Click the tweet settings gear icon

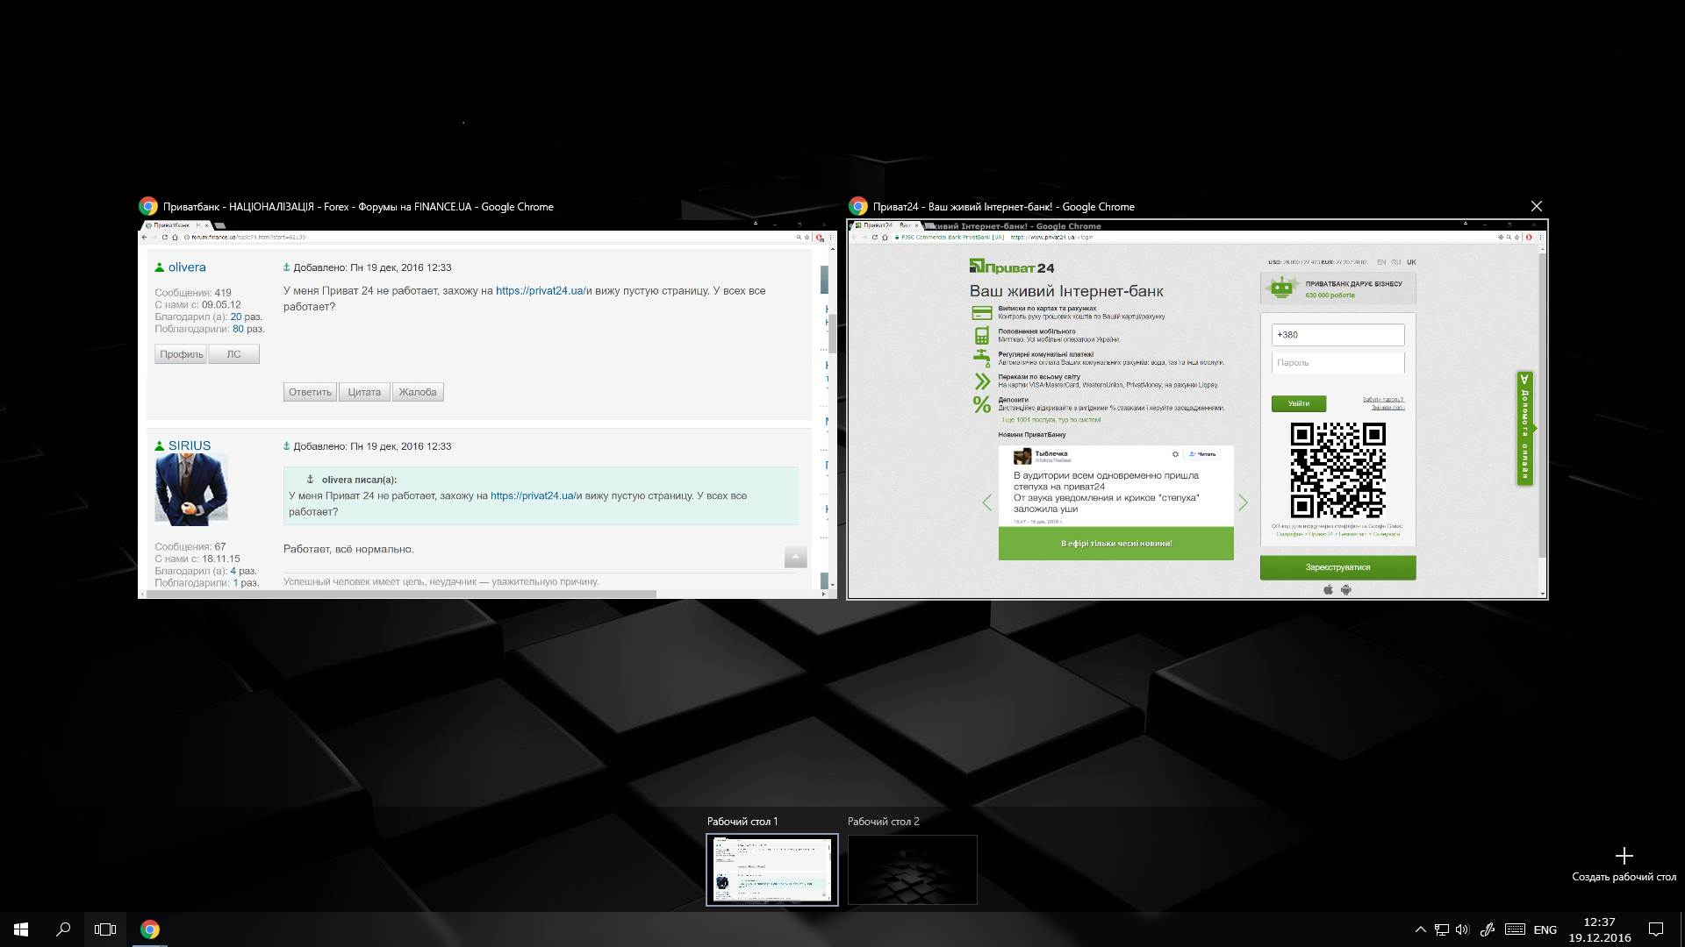(1175, 454)
